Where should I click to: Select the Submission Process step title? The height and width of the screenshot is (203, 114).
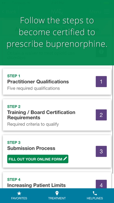point(31,148)
